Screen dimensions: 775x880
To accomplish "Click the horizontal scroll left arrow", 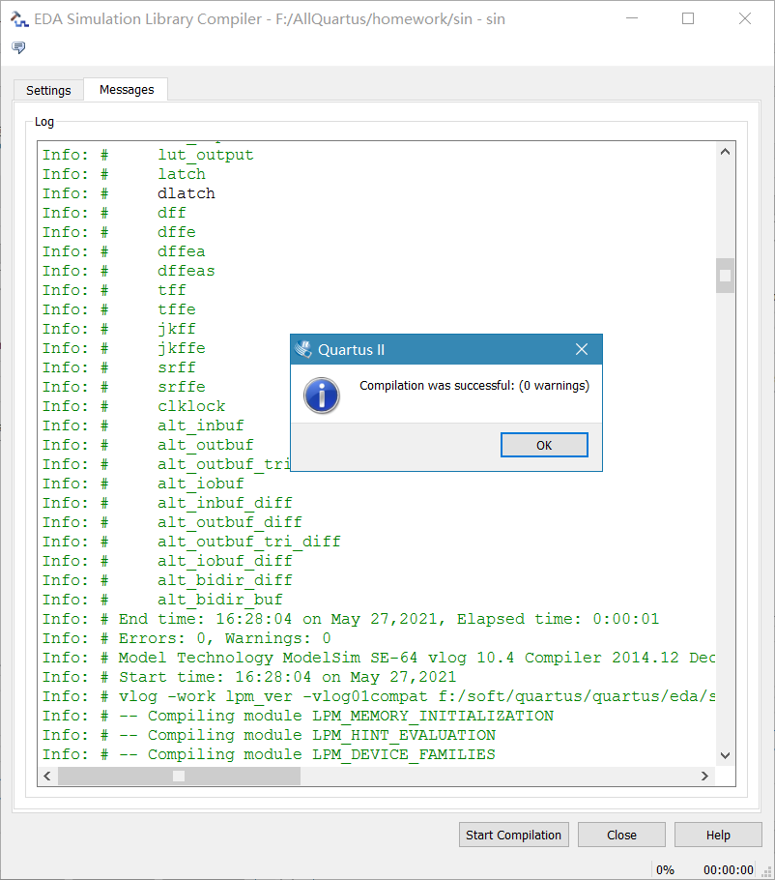I will 47,777.
